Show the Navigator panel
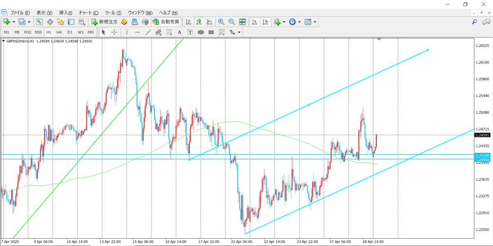493x246 pixels. pyautogui.click(x=60, y=22)
